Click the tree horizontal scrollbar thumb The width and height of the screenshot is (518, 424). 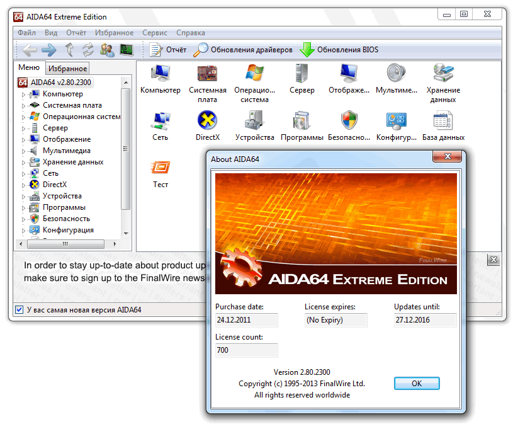pyautogui.click(x=65, y=244)
